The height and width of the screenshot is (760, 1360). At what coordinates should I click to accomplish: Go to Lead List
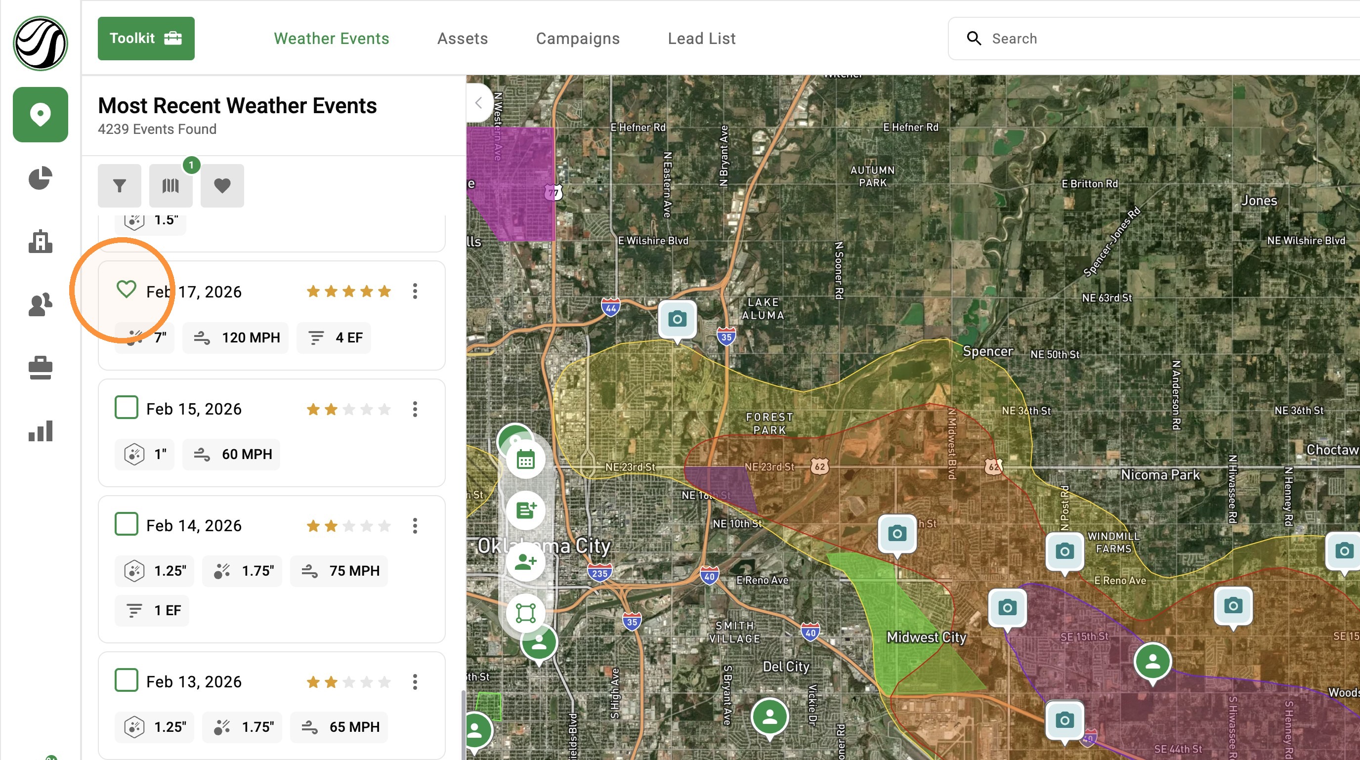coord(702,39)
